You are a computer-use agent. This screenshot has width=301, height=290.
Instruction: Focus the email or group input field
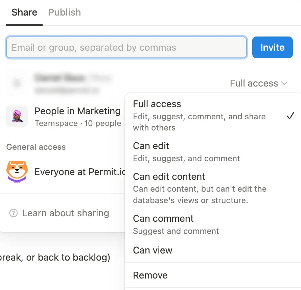click(x=126, y=47)
